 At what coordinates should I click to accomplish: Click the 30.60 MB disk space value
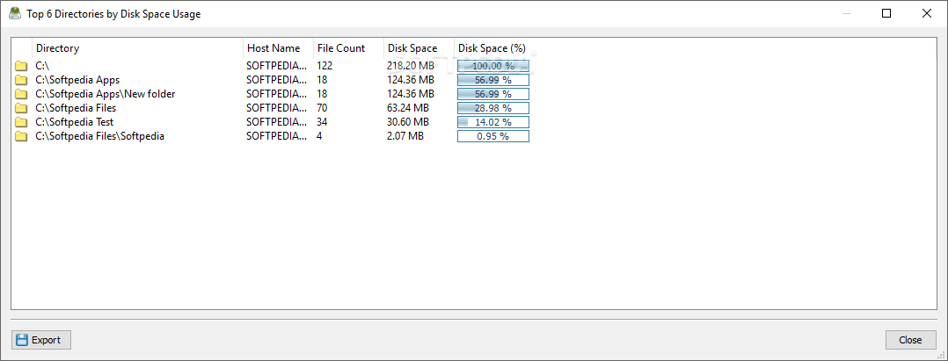[408, 122]
